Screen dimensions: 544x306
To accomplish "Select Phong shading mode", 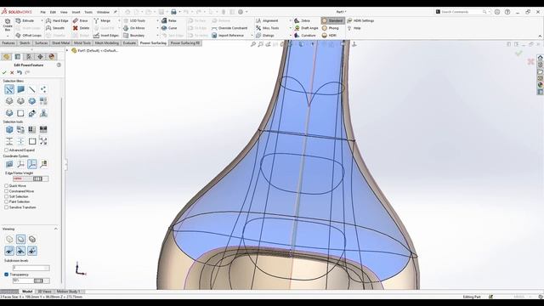I will [x=331, y=28].
